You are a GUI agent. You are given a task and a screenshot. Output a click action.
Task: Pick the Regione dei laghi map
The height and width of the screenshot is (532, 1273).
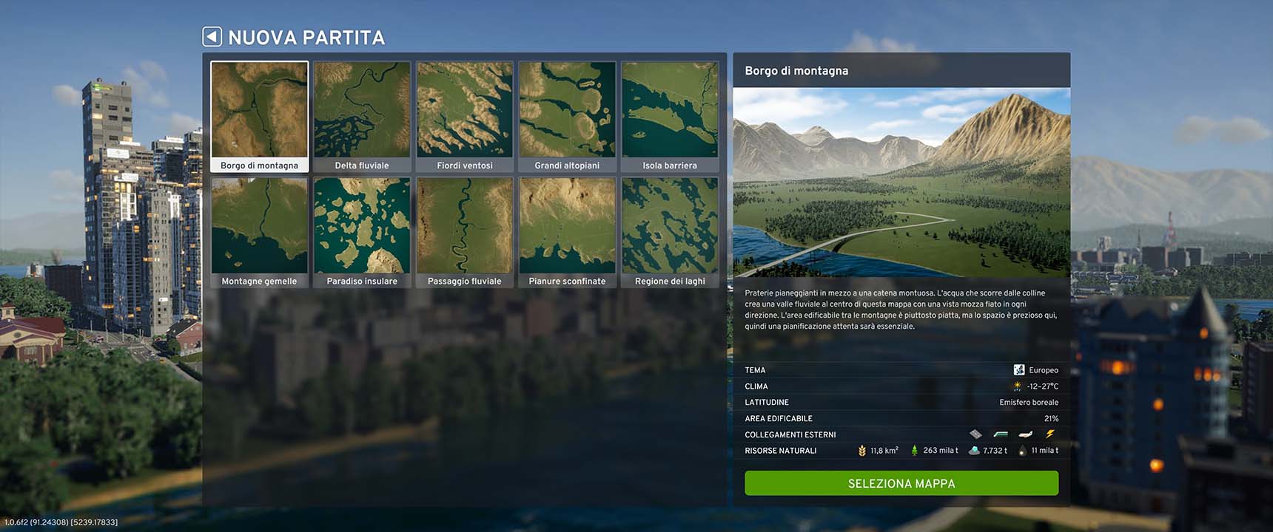click(x=670, y=232)
